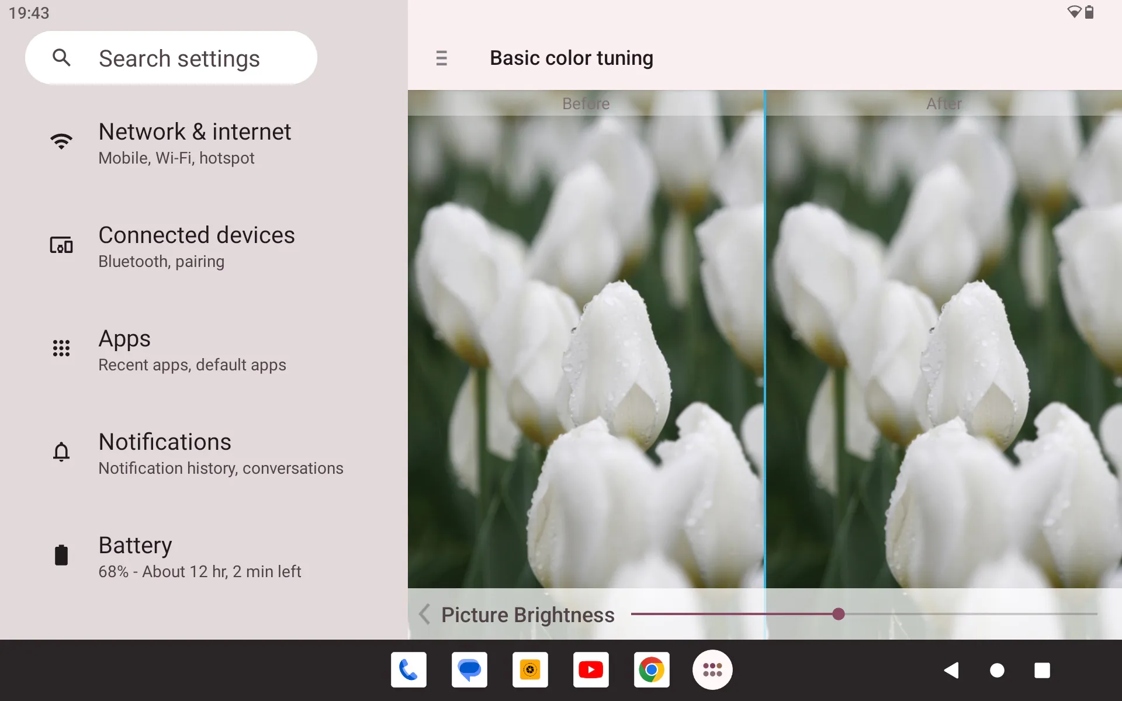Click "Recent apps, default apps" subtitle

point(192,365)
